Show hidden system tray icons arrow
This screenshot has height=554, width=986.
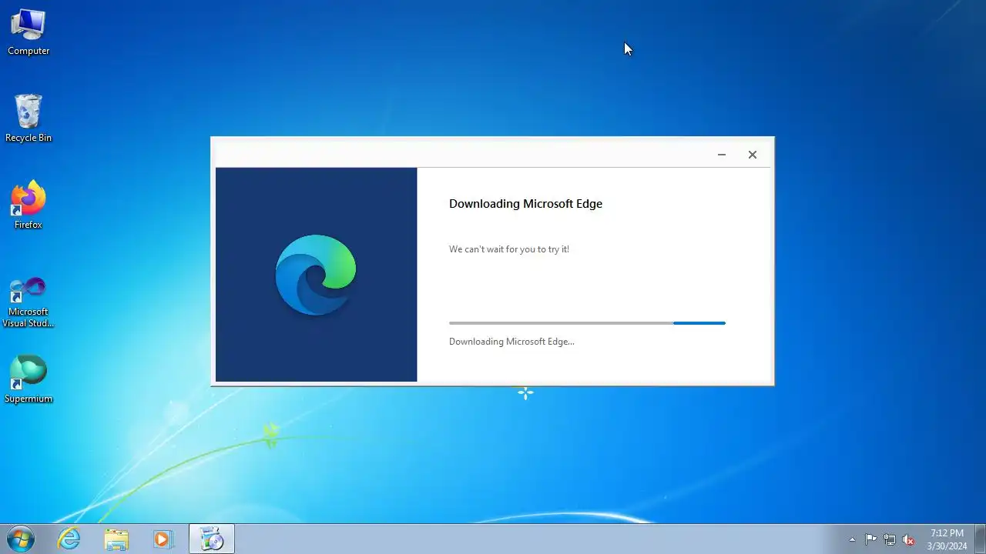point(852,539)
